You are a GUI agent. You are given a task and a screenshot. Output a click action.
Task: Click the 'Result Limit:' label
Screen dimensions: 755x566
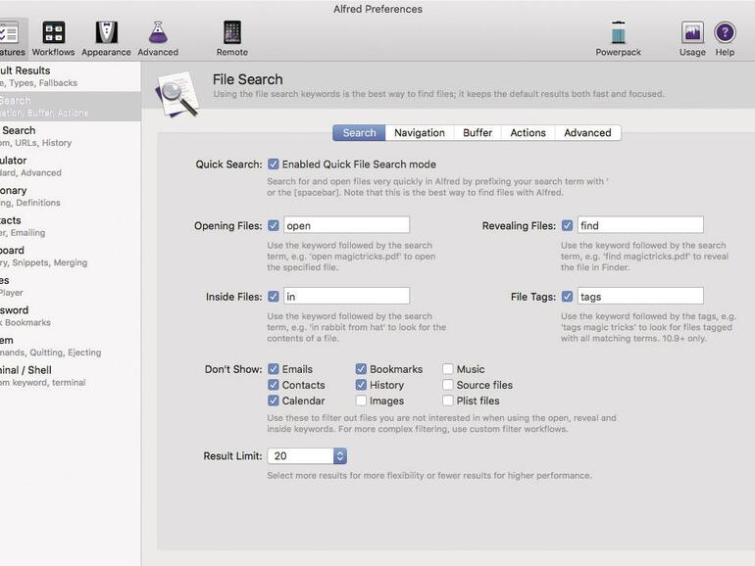pyautogui.click(x=232, y=456)
